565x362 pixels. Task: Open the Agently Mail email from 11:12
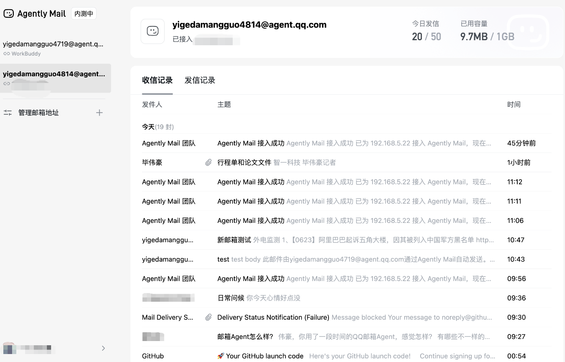click(x=347, y=182)
